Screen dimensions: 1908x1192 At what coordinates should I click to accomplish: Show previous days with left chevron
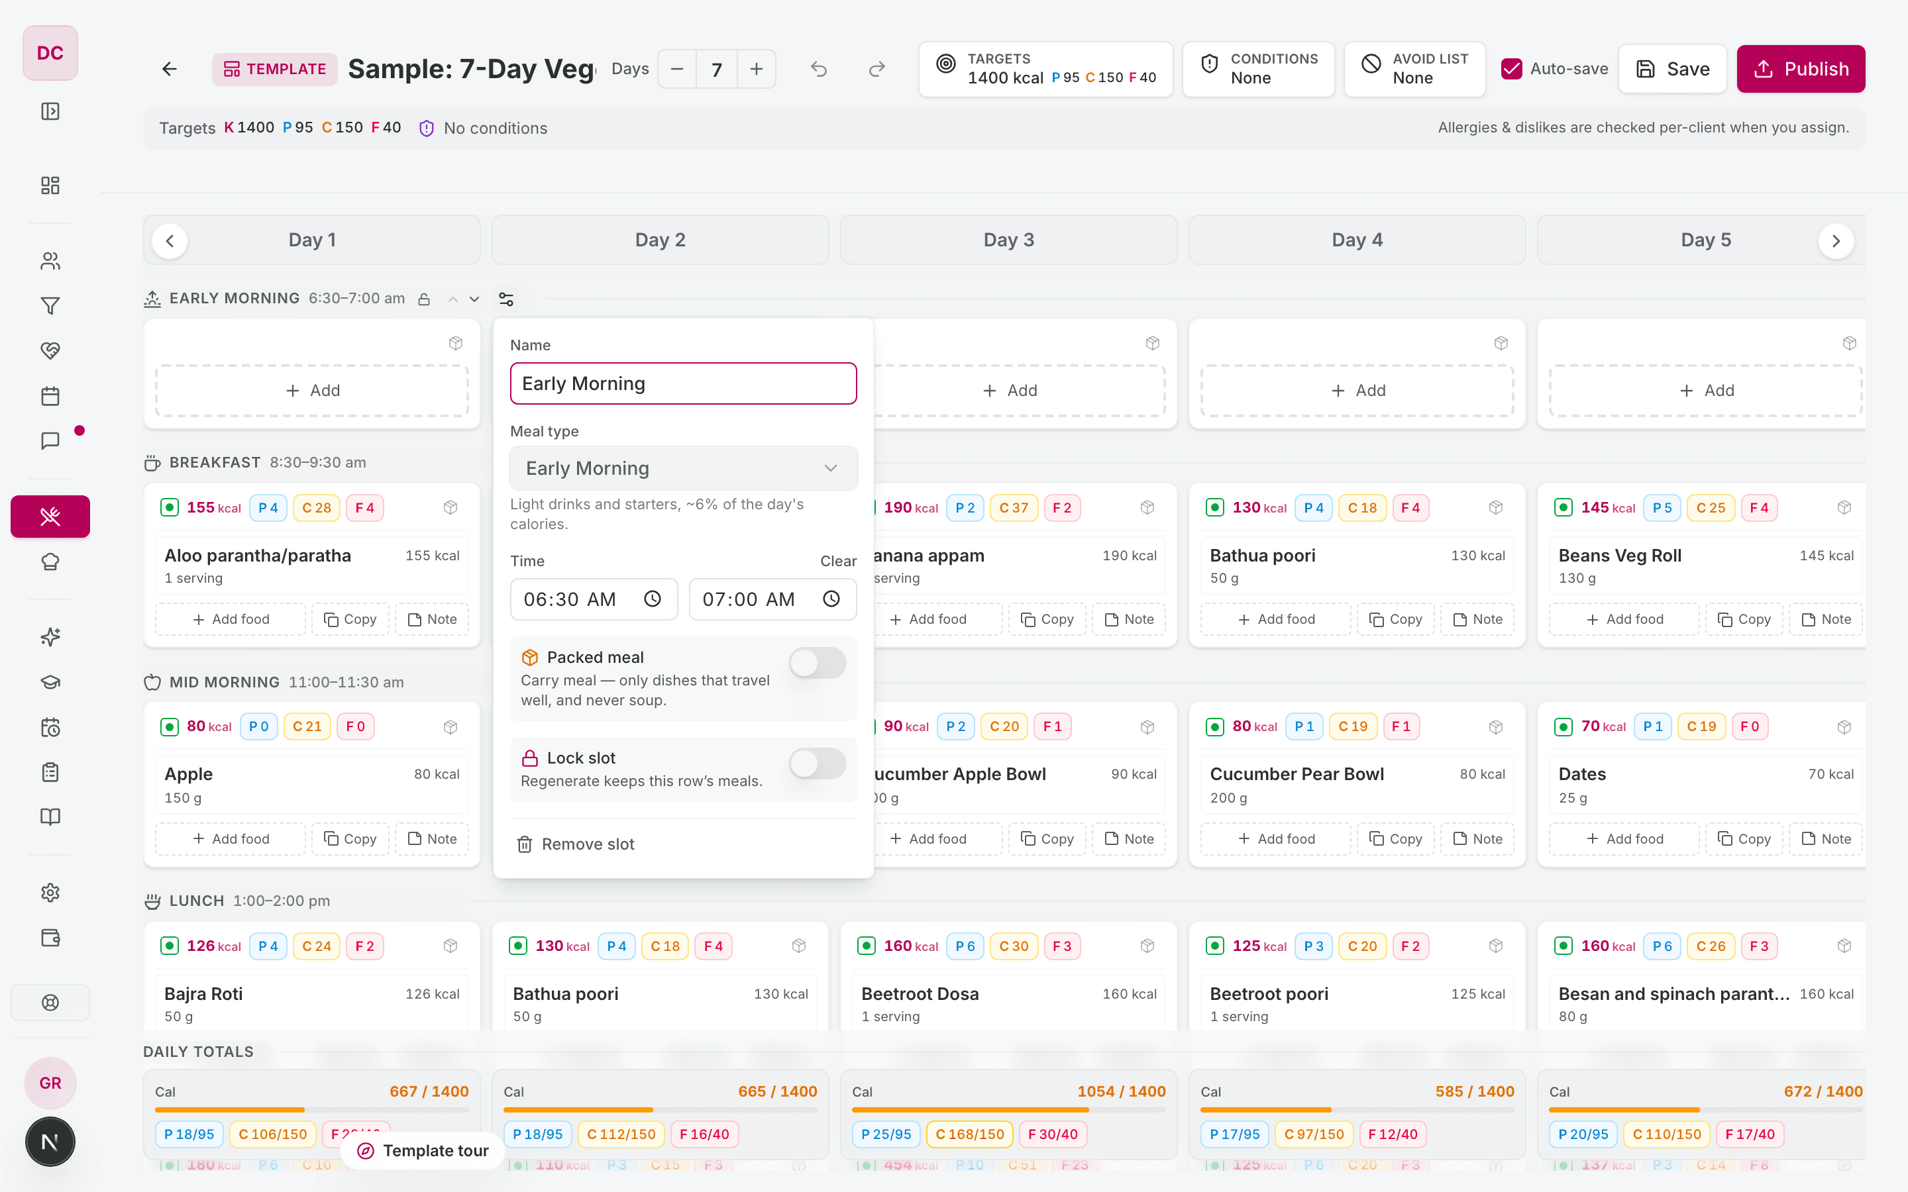170,240
